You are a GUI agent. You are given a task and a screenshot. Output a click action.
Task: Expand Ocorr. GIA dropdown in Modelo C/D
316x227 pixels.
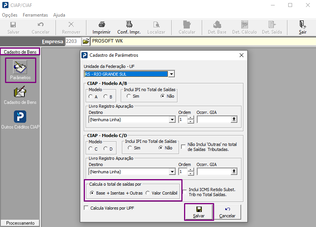click(234, 171)
